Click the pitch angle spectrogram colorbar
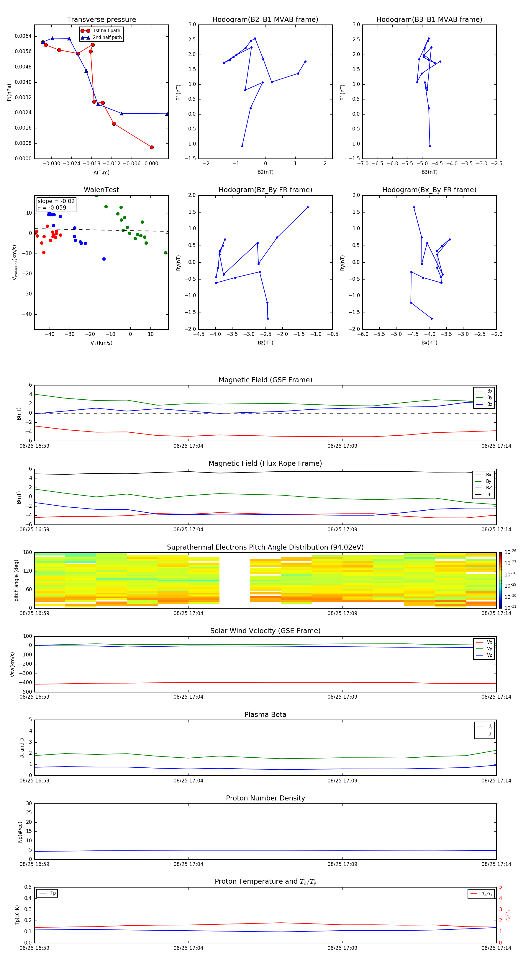531x974 pixels. click(x=500, y=580)
